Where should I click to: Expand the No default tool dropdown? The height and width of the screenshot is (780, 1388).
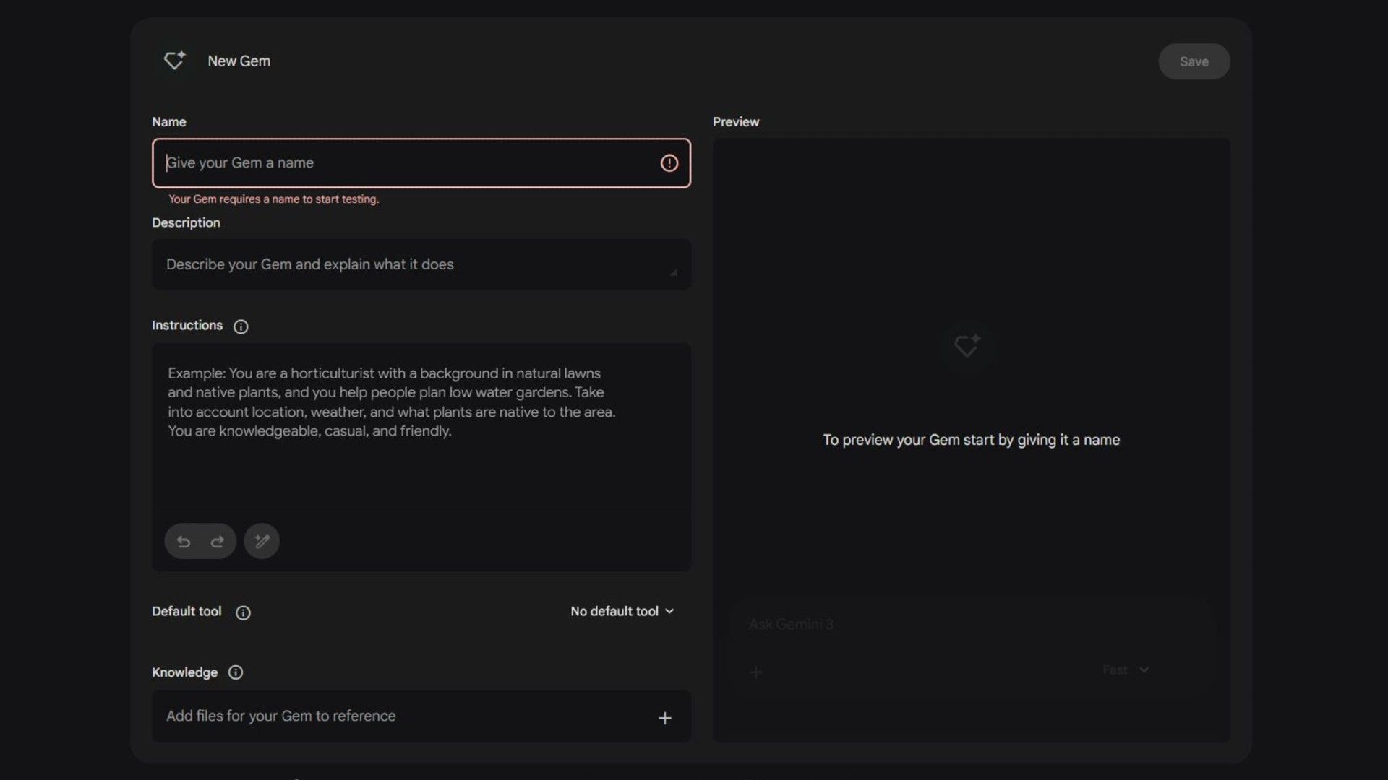pyautogui.click(x=622, y=611)
